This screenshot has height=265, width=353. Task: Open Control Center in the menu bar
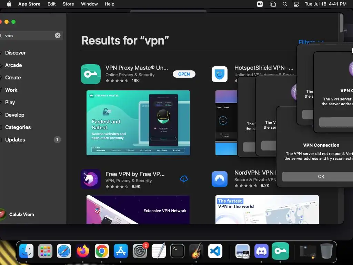click(x=296, y=4)
